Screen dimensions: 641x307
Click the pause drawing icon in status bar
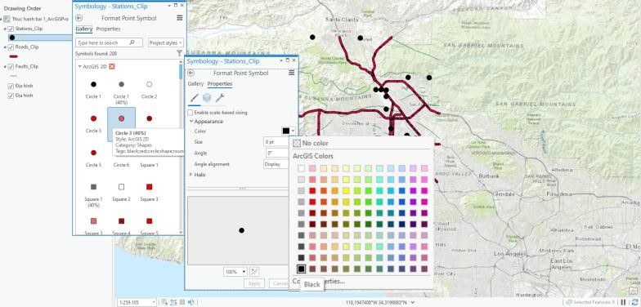click(x=623, y=302)
